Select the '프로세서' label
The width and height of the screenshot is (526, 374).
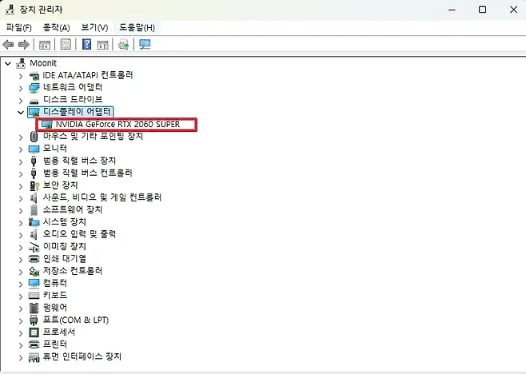click(x=59, y=332)
